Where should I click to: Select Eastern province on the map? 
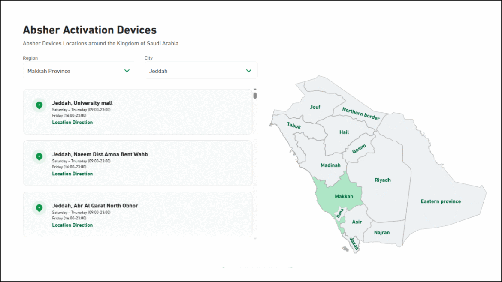point(441,201)
